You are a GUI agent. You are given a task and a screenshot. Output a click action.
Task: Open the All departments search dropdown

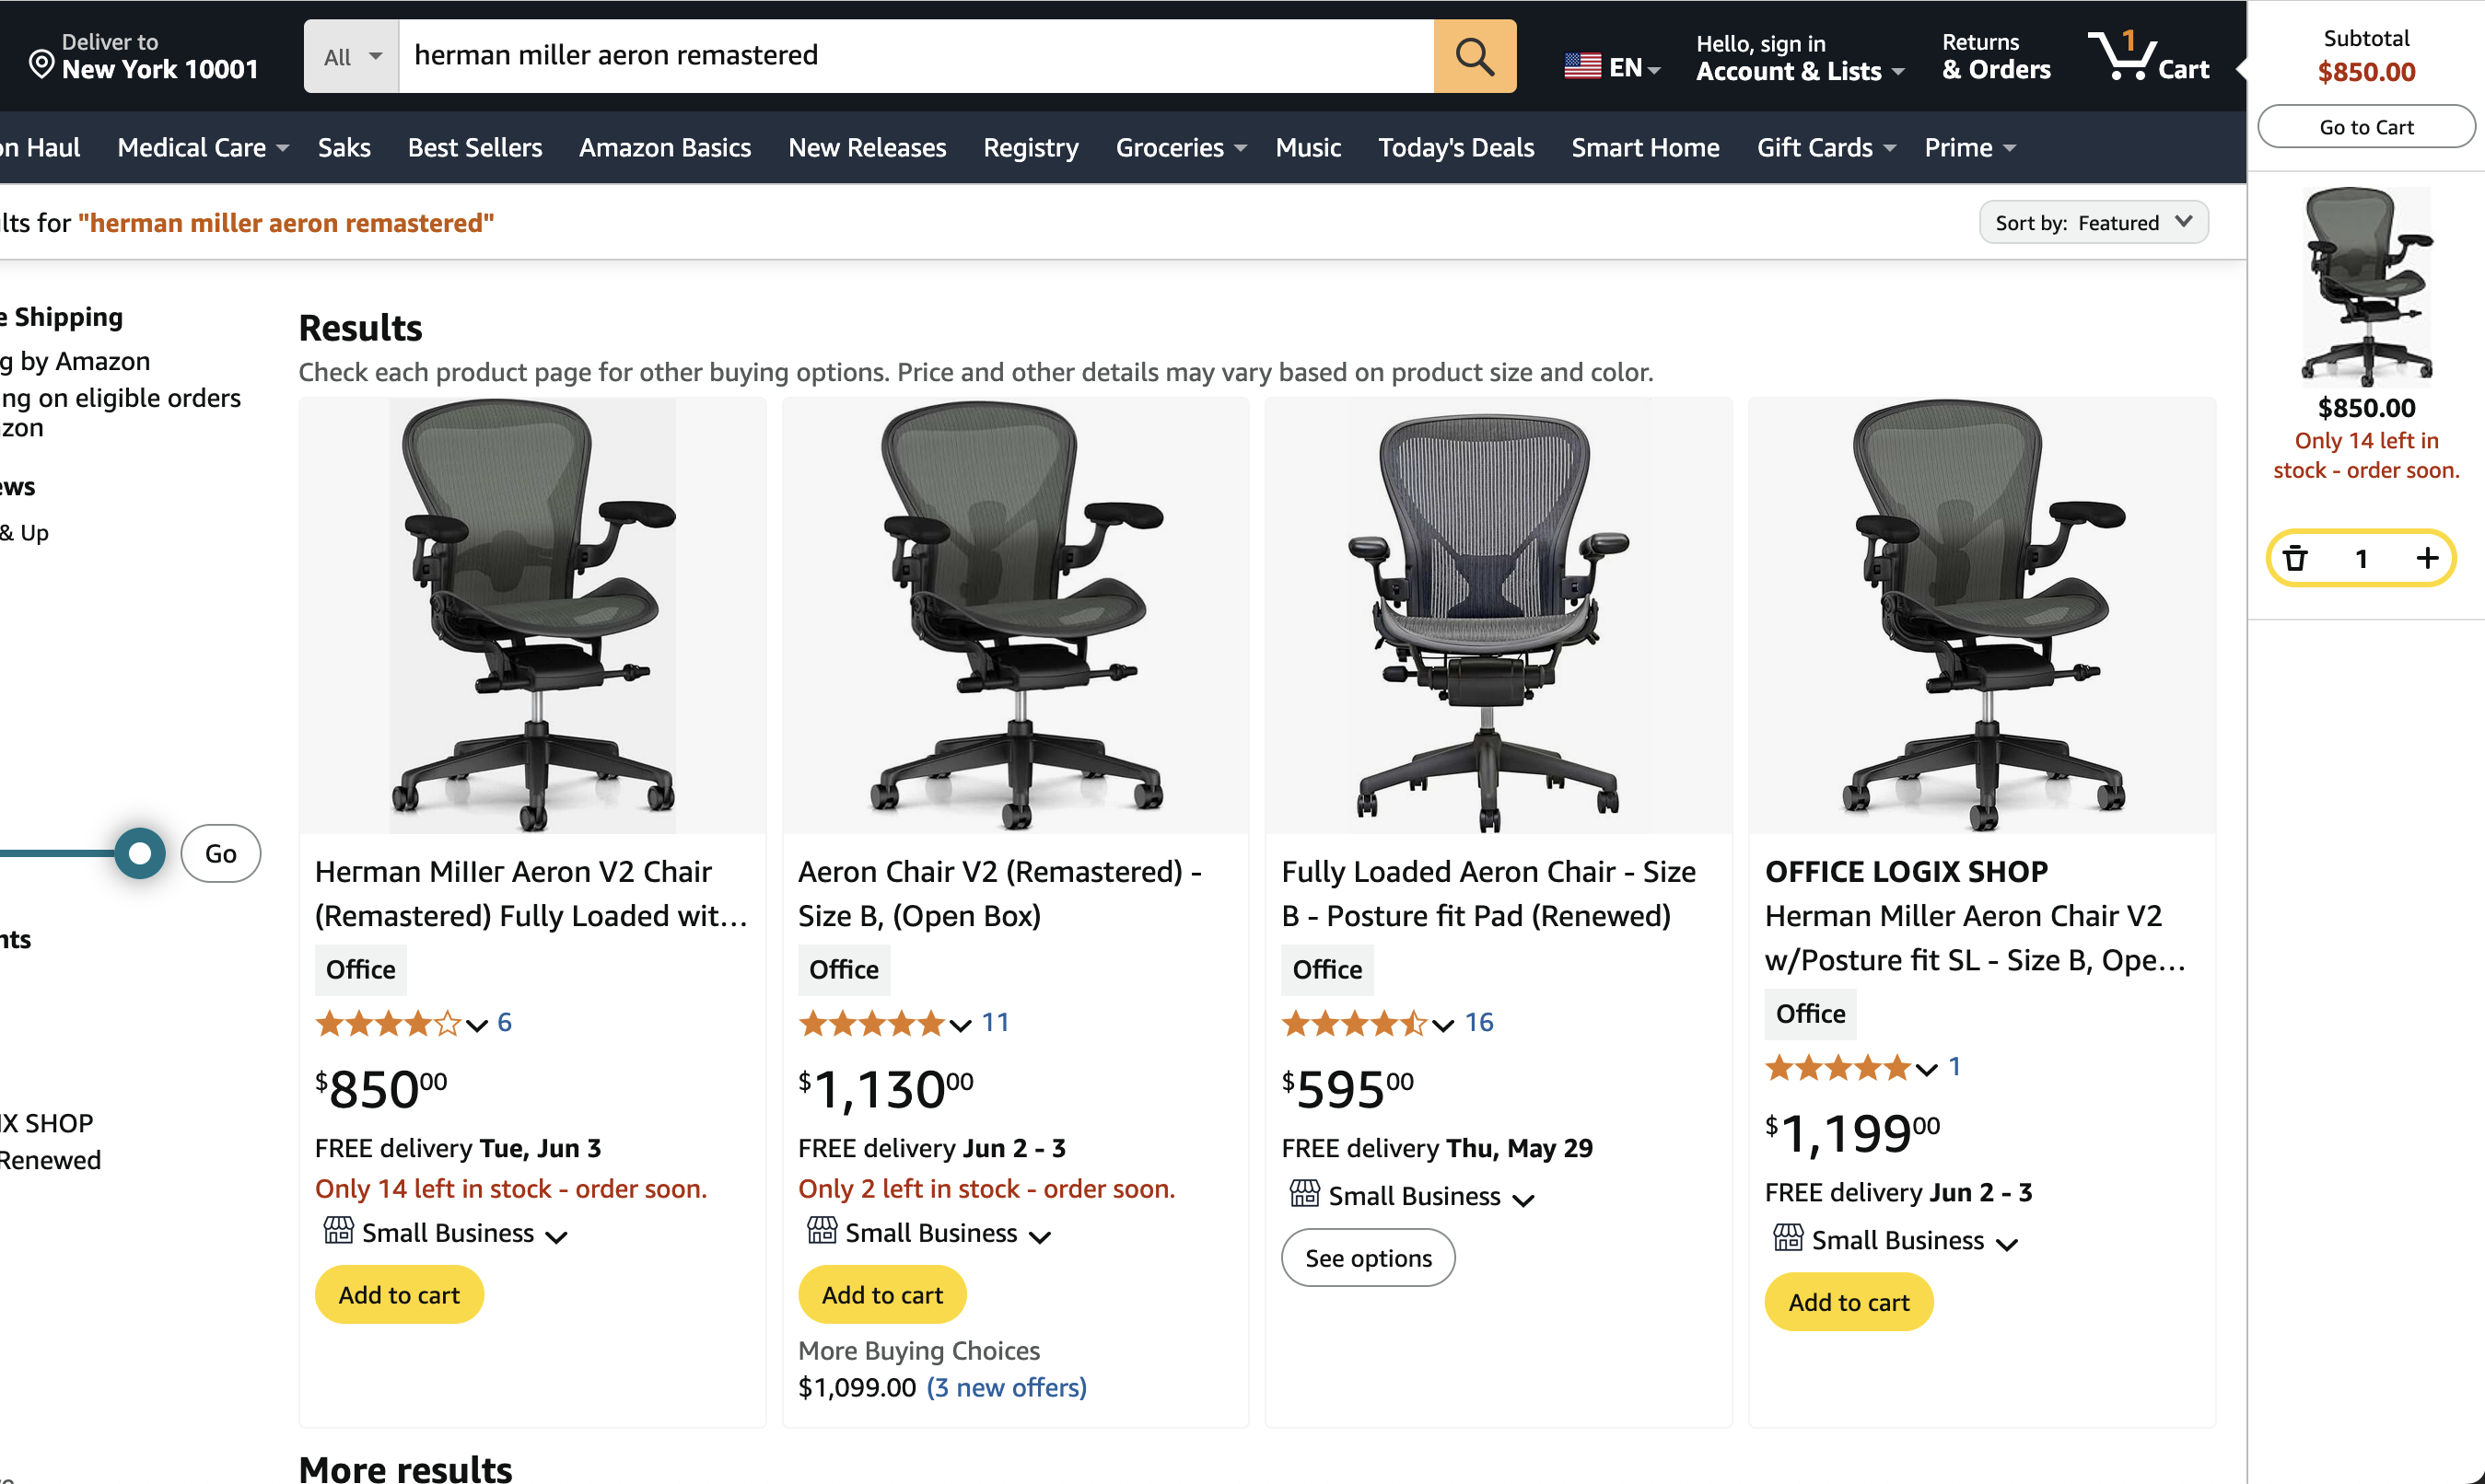[x=352, y=57]
